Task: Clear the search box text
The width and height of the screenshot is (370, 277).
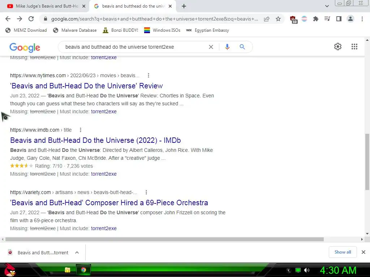Action: coord(211,47)
